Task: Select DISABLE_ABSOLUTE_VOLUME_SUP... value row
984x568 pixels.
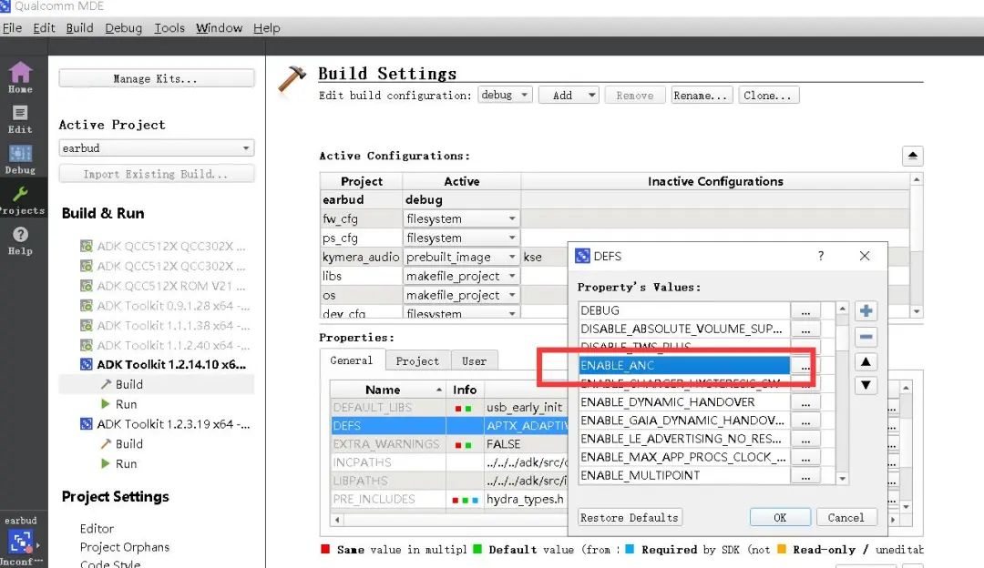Action: [684, 330]
